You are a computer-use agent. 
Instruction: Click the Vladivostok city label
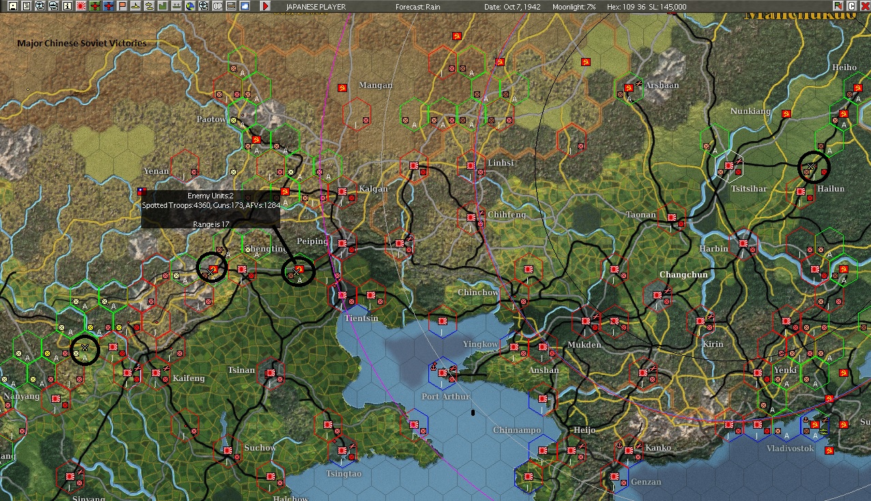pyautogui.click(x=791, y=449)
